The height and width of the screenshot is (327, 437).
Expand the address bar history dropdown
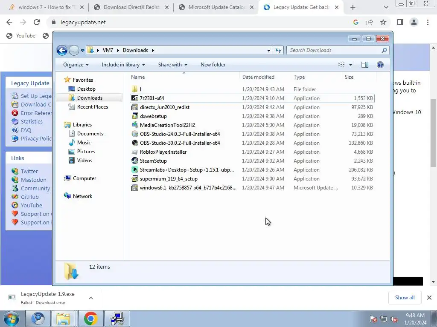(x=268, y=50)
